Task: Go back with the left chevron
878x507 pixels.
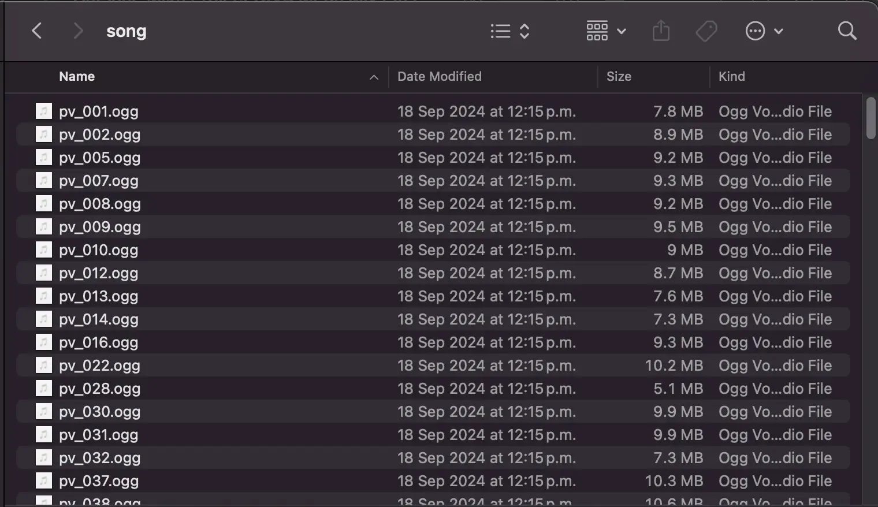Action: coord(36,31)
